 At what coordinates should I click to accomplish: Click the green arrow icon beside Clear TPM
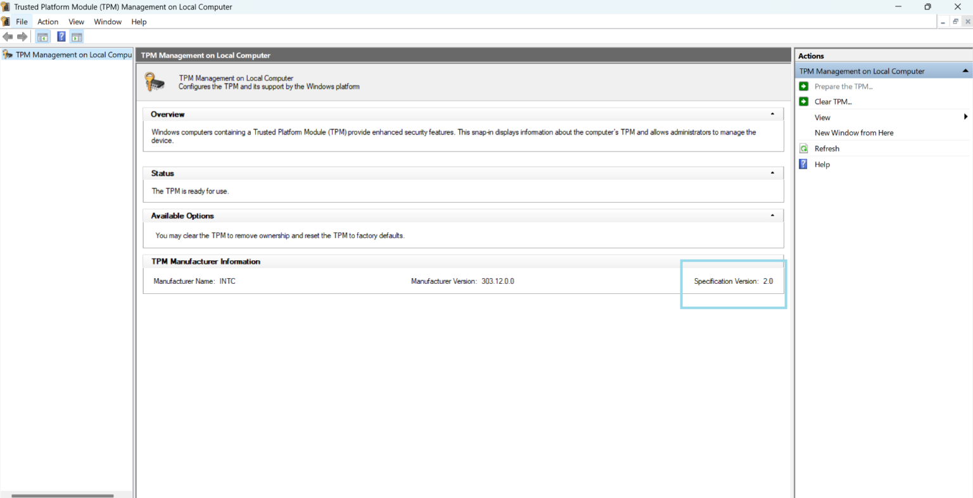point(803,101)
